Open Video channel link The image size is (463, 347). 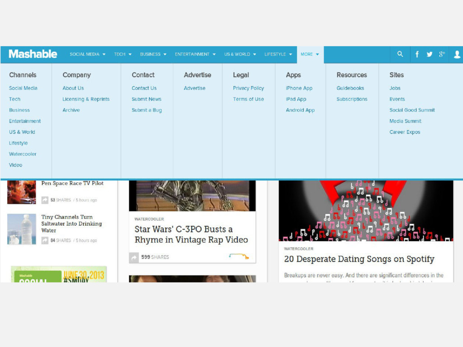15,165
